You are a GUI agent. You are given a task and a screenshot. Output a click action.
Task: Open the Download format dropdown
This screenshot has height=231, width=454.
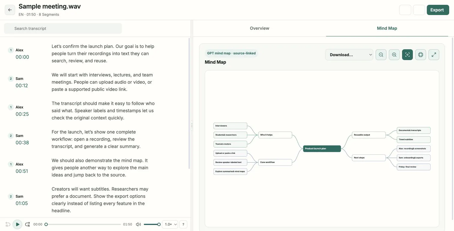pos(349,55)
